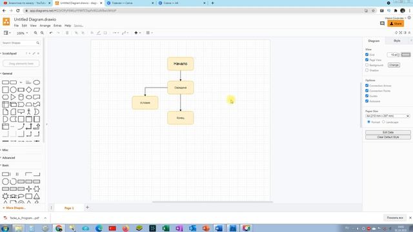Undo the last action

(51, 33)
